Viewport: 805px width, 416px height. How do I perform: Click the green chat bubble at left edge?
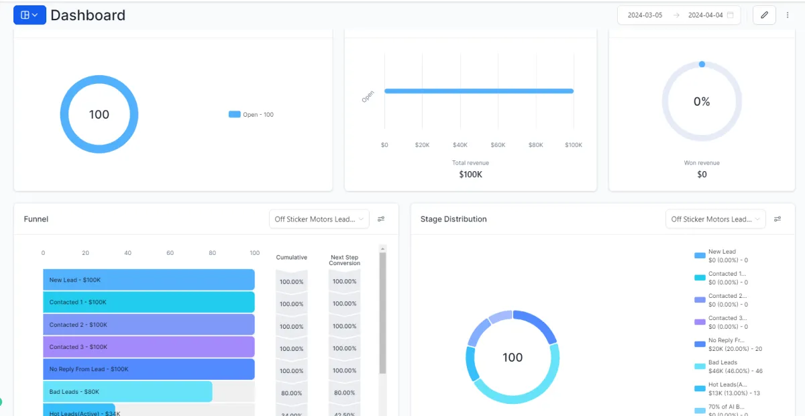coord(1,402)
